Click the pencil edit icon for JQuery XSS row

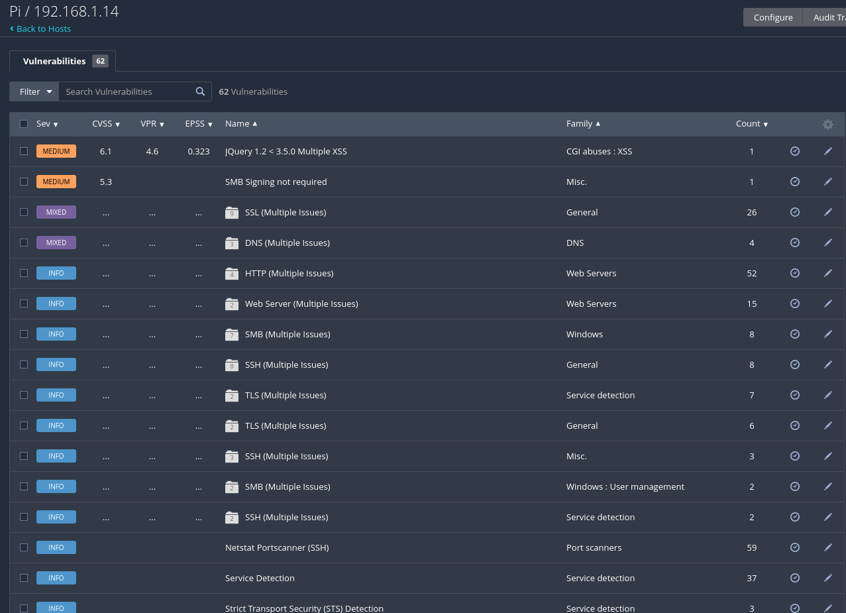tap(827, 151)
